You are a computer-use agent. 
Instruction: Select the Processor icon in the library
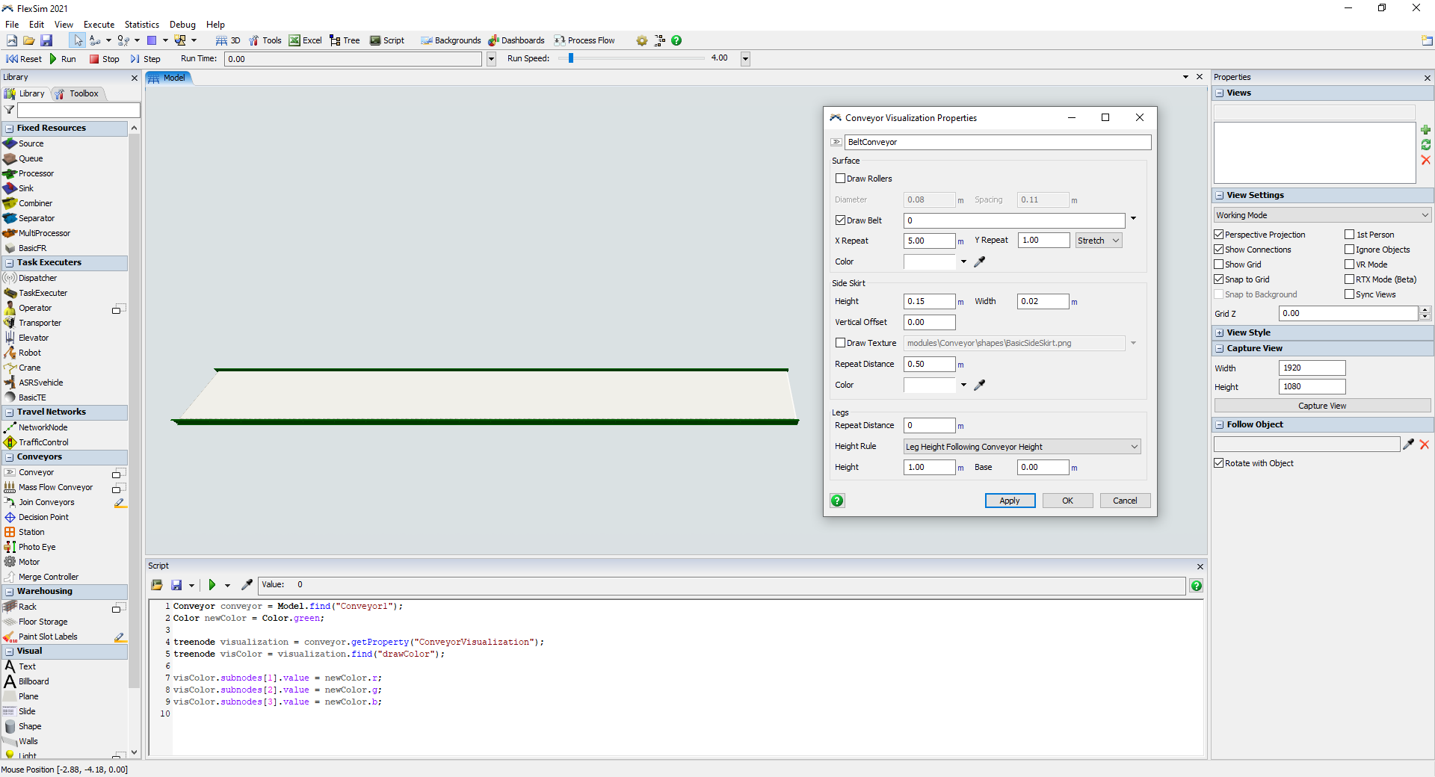pyautogui.click(x=10, y=173)
